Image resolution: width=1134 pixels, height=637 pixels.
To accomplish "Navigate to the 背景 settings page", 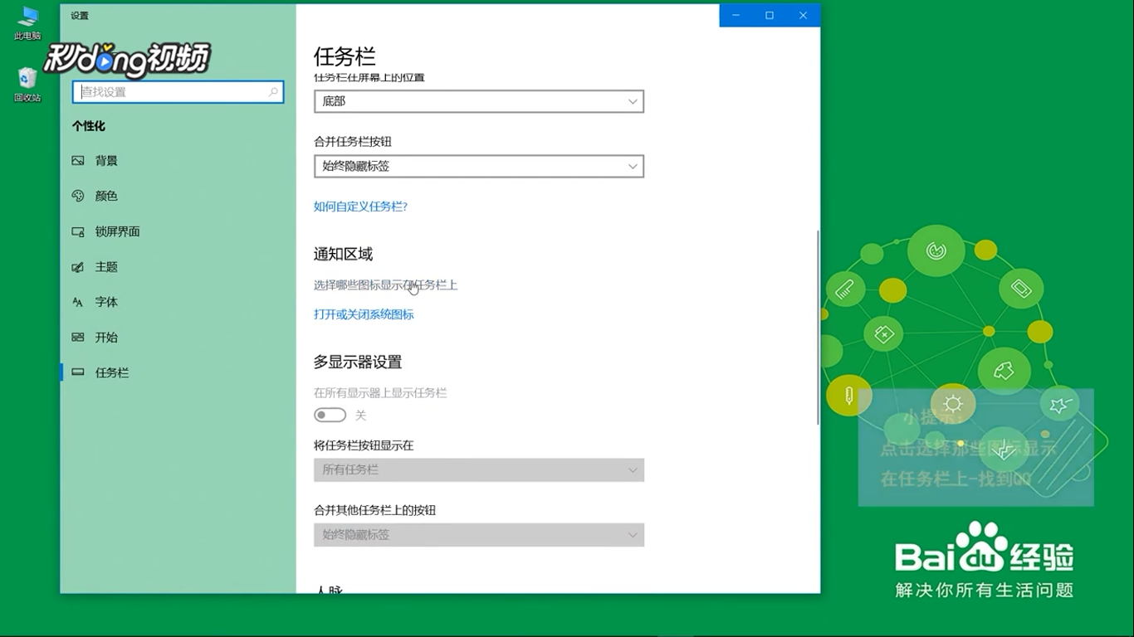I will pos(105,160).
